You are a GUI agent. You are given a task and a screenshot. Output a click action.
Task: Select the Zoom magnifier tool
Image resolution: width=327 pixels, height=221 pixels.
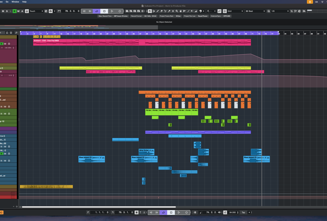click(x=177, y=11)
